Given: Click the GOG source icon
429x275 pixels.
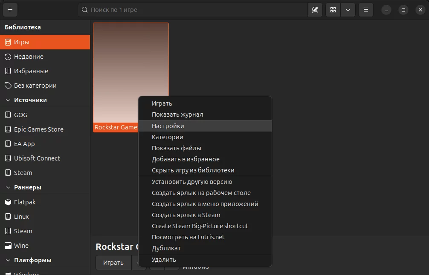Looking at the screenshot, I should point(8,115).
